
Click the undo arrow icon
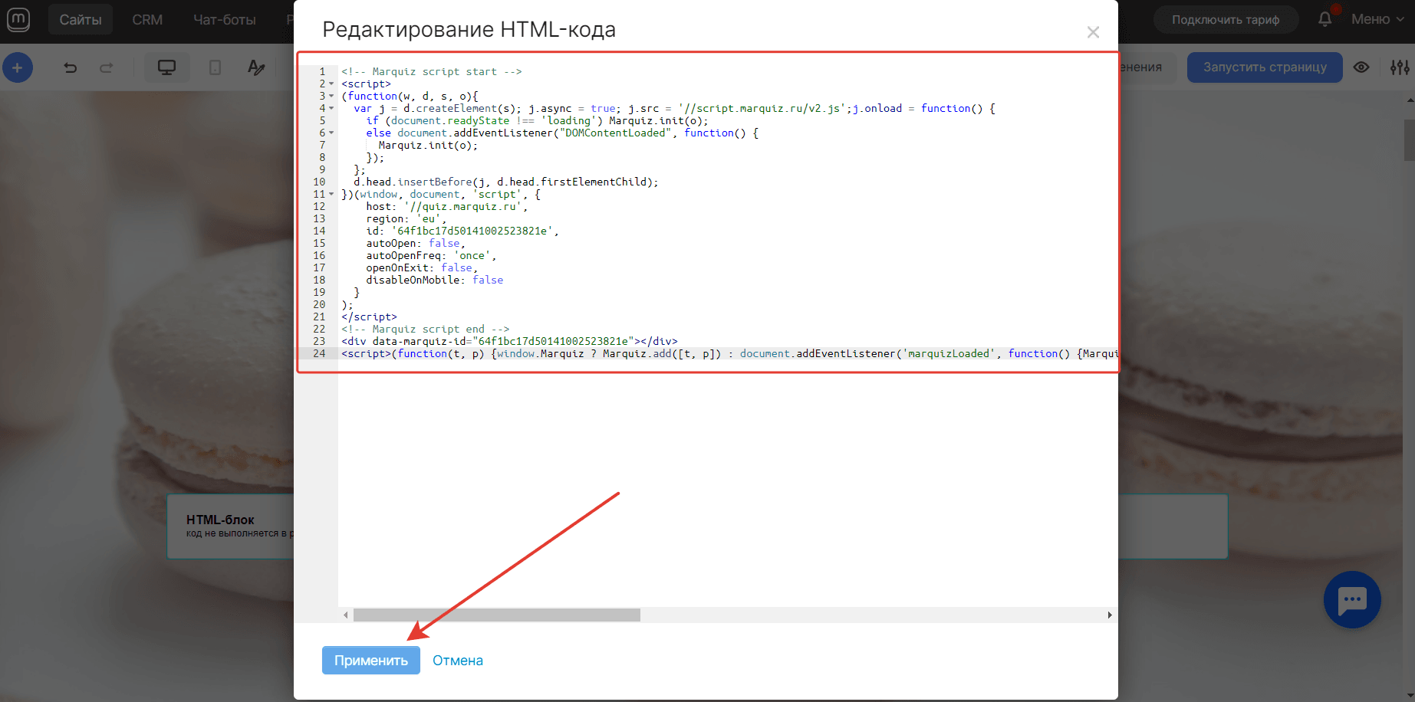70,68
